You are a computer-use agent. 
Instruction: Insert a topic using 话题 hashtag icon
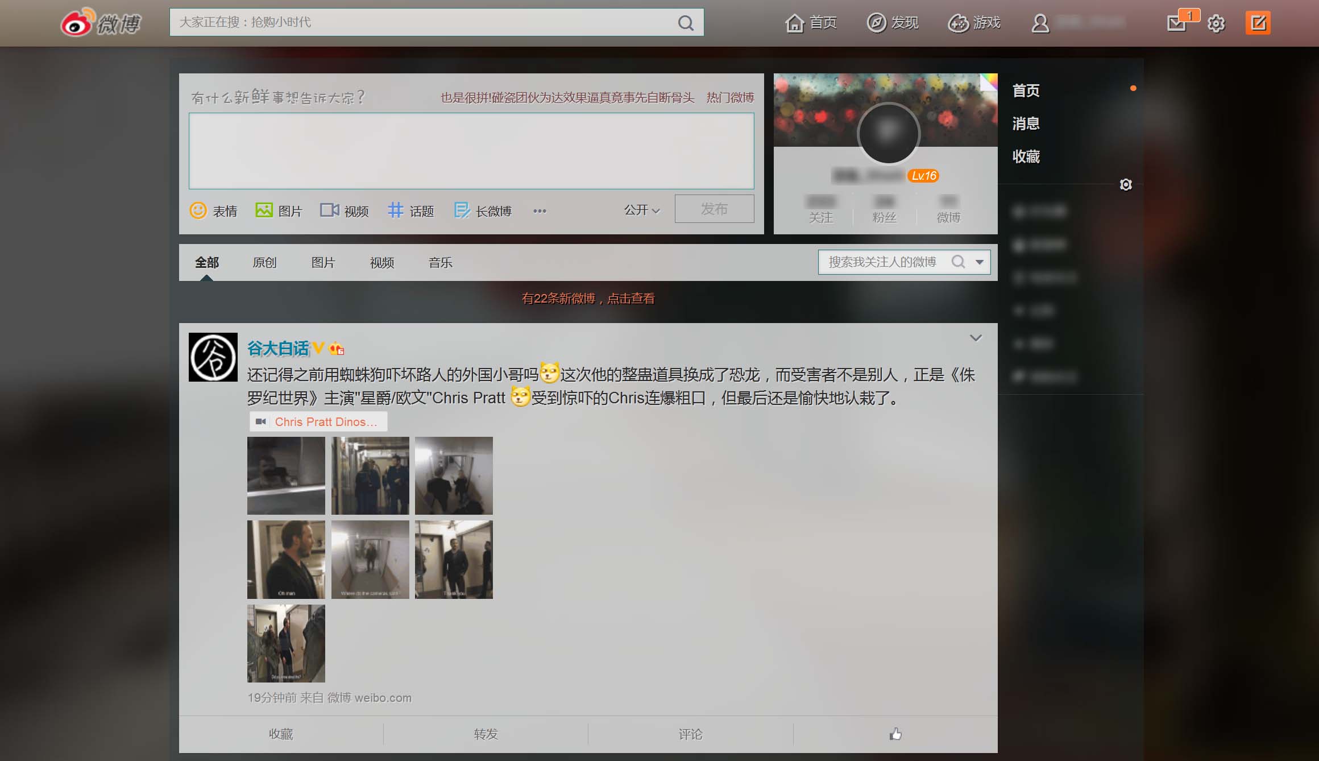point(395,210)
